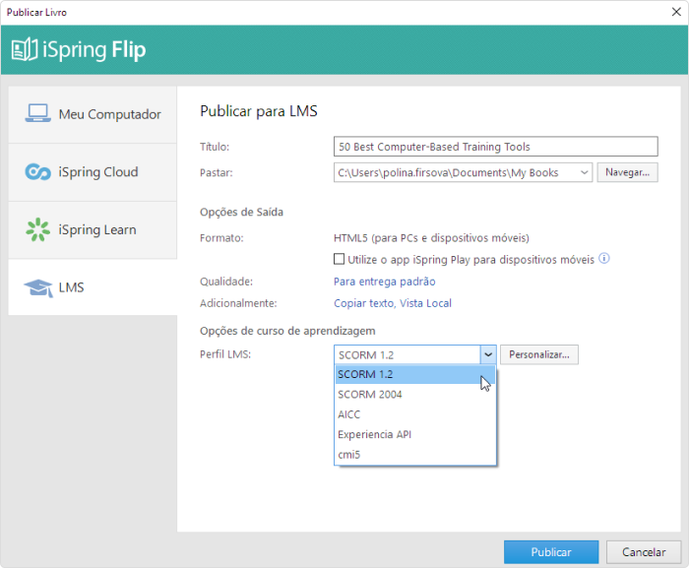Cancel publishing with the Cancelar button
This screenshot has height=568, width=689.
pyautogui.click(x=644, y=552)
